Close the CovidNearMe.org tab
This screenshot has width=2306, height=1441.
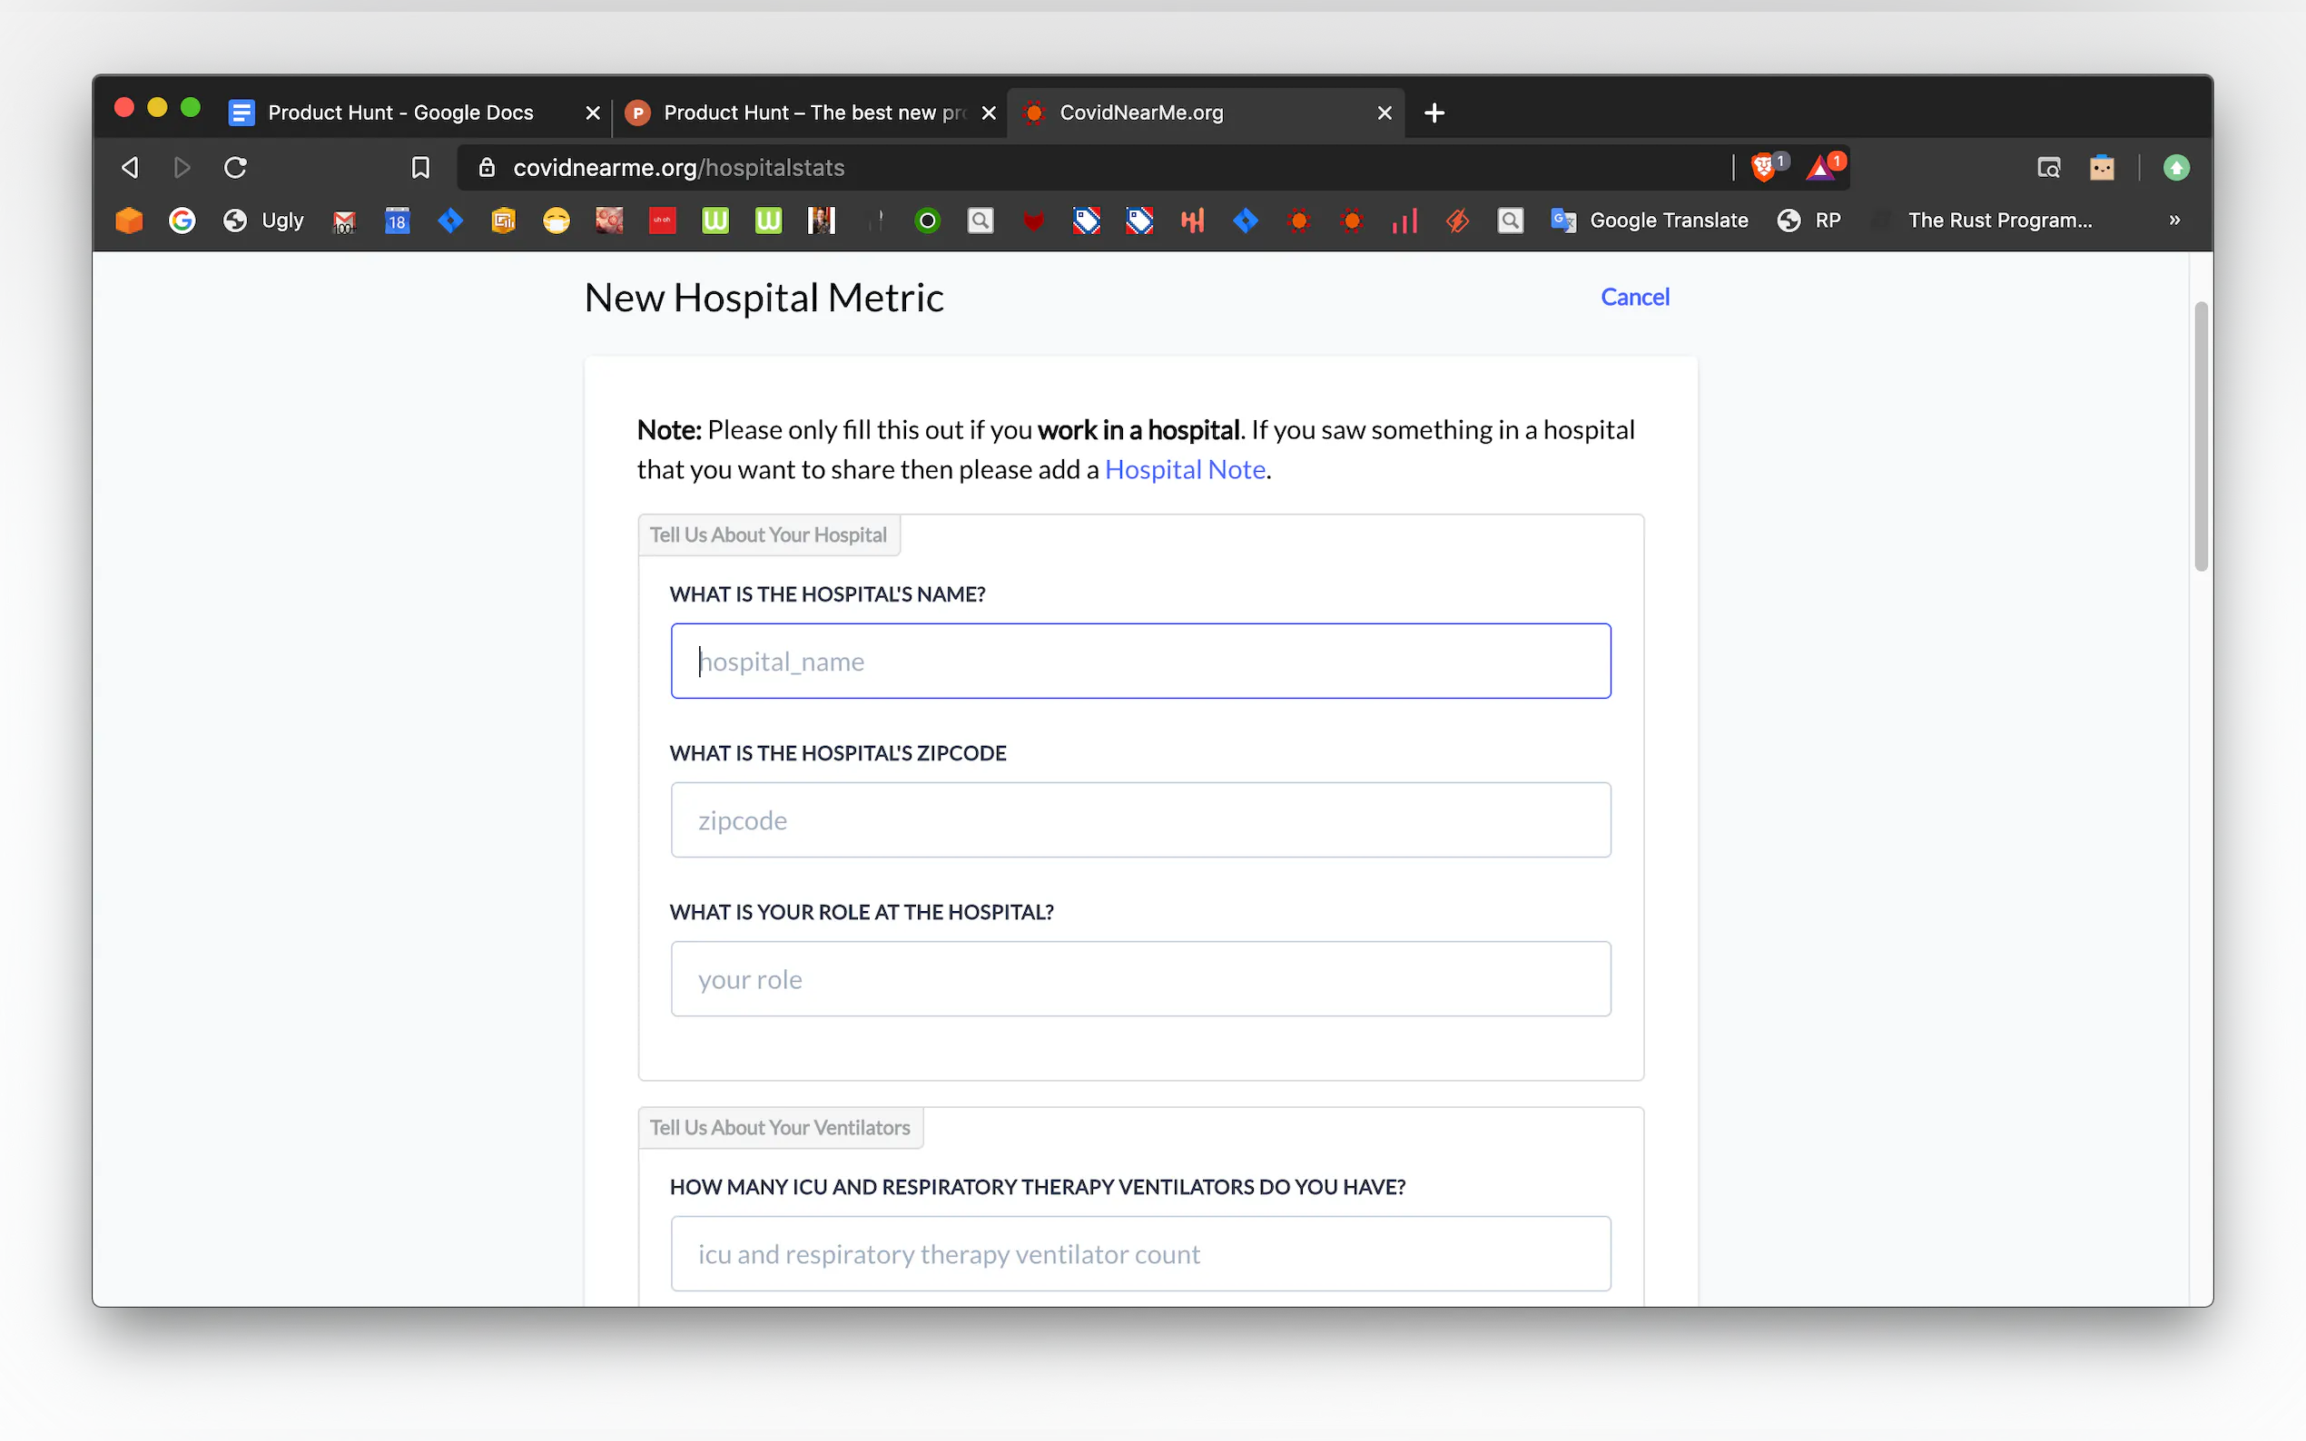[1385, 113]
